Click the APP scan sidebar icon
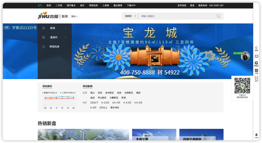The height and width of the screenshot is (143, 262). point(256,79)
